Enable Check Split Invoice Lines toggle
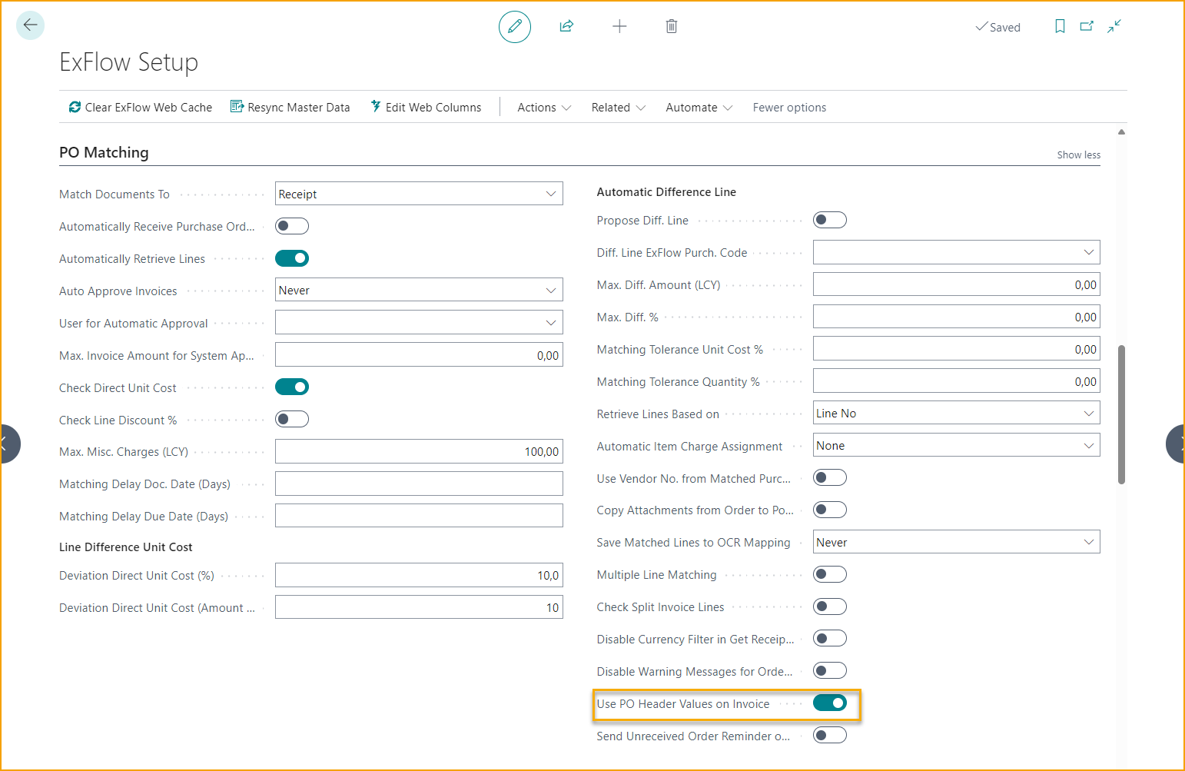Image resolution: width=1185 pixels, height=771 pixels. 830,606
